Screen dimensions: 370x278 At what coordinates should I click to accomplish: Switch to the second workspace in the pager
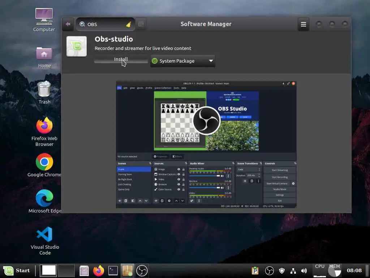66,271
